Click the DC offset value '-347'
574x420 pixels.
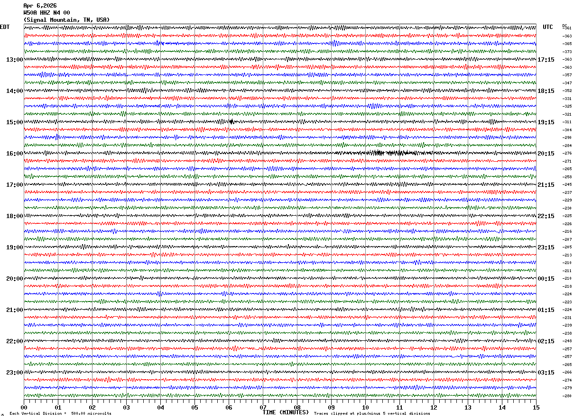pos(567,83)
